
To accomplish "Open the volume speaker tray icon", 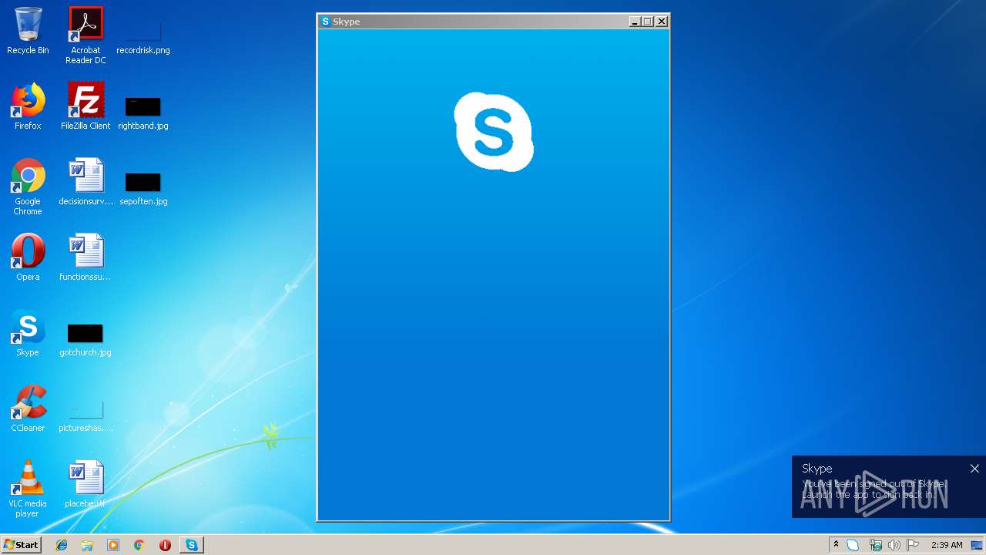I will click(x=894, y=545).
